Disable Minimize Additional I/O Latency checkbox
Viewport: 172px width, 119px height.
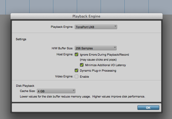click(82, 65)
